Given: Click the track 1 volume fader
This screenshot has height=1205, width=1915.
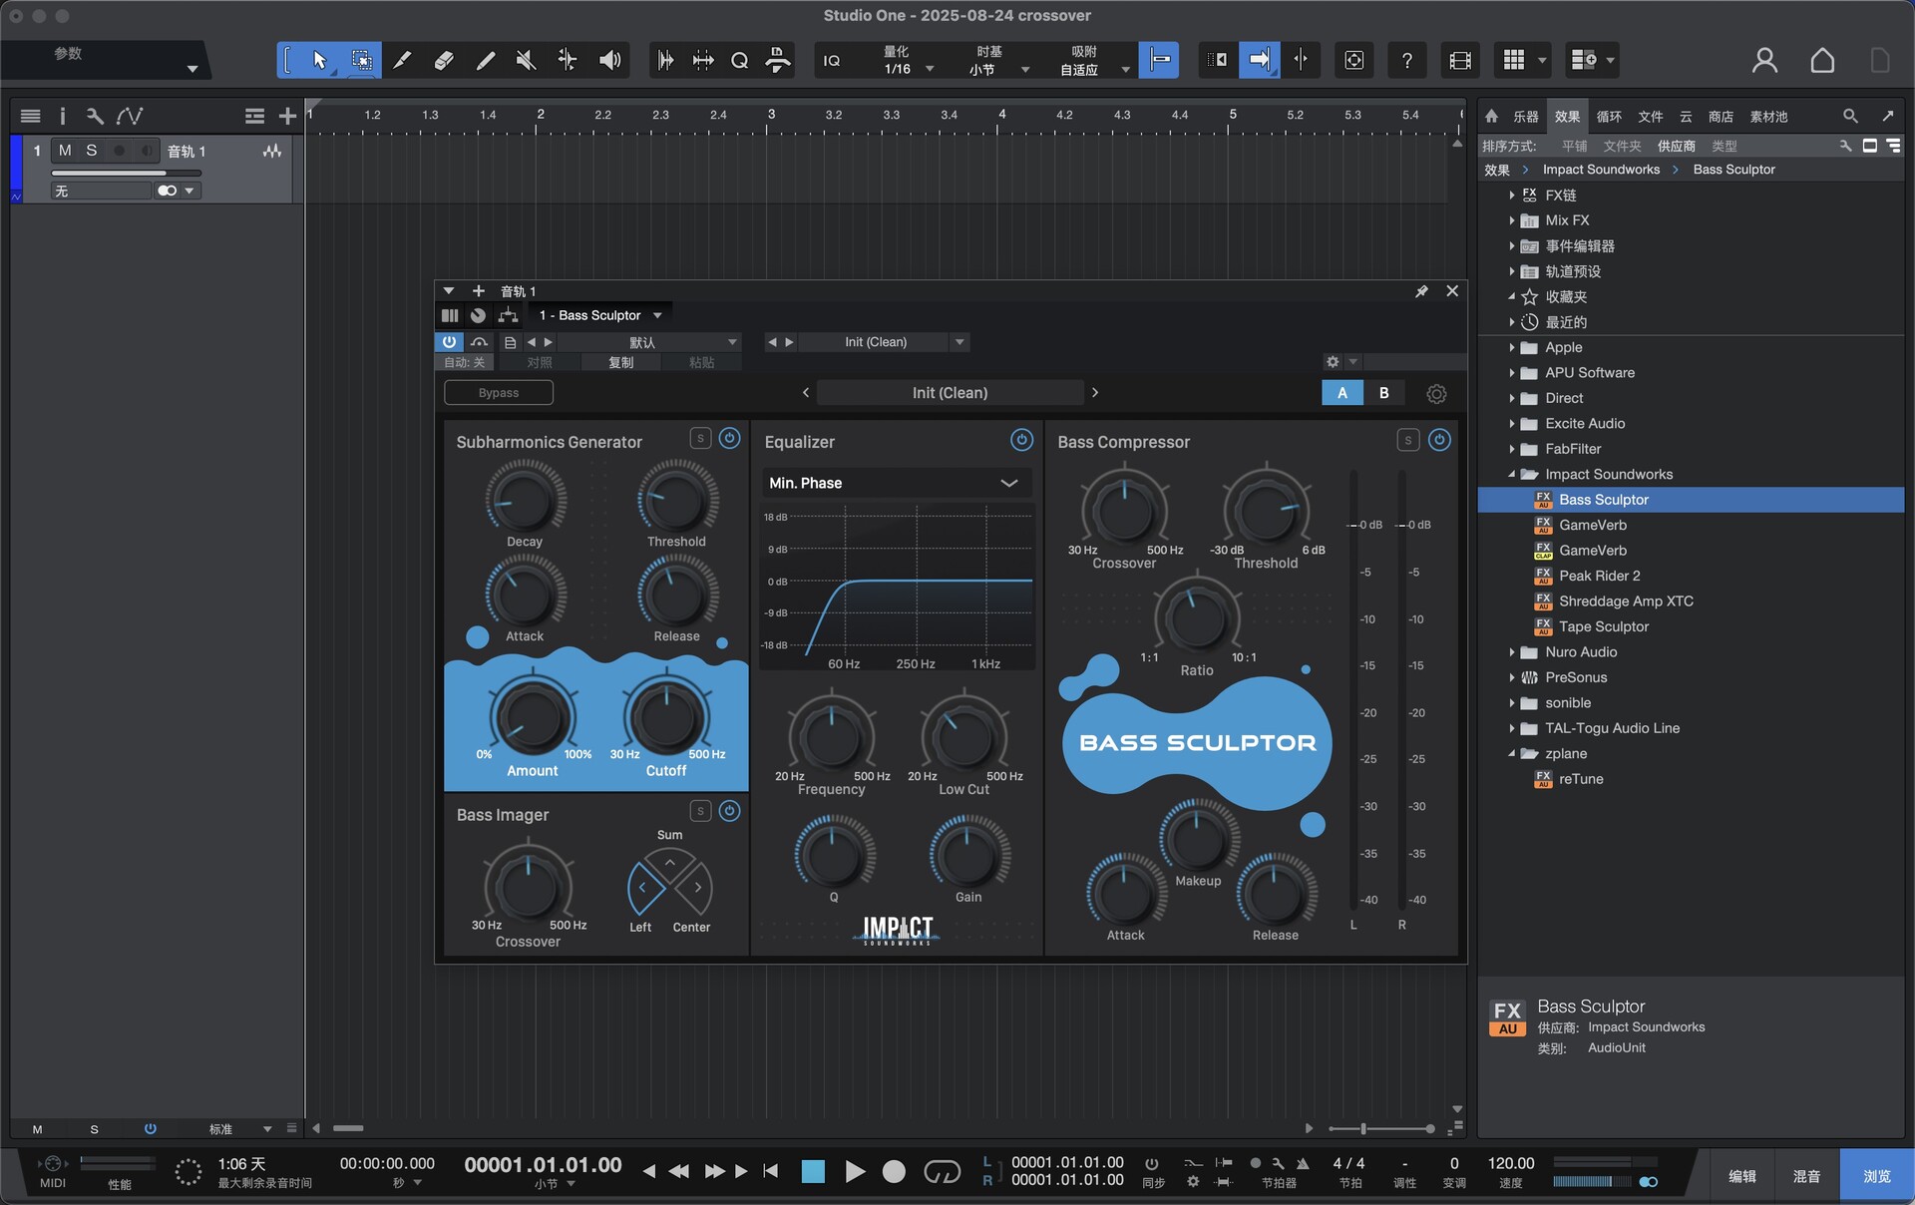Looking at the screenshot, I should (126, 174).
